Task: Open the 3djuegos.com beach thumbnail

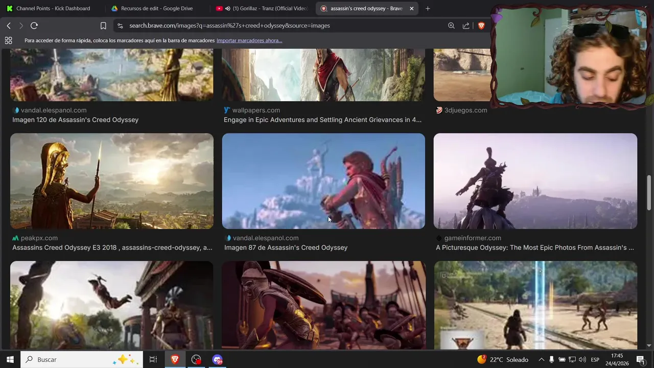Action: coord(462,75)
